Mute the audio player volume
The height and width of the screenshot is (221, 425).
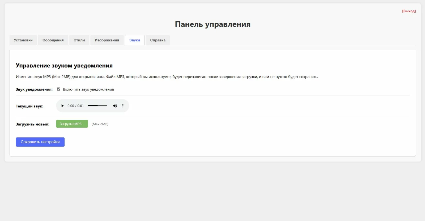click(115, 106)
